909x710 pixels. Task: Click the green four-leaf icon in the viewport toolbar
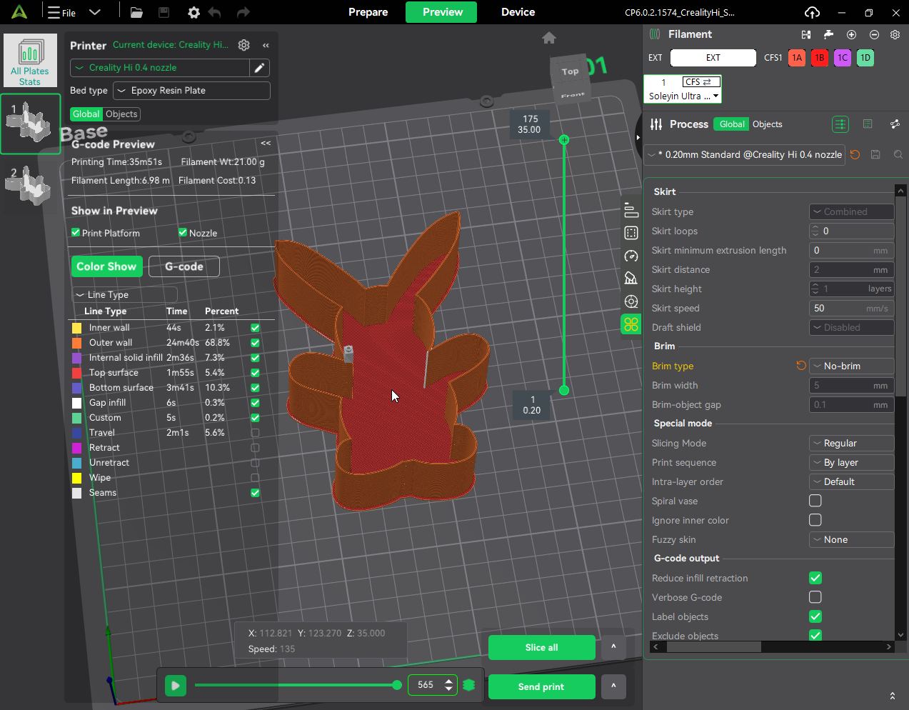click(631, 324)
